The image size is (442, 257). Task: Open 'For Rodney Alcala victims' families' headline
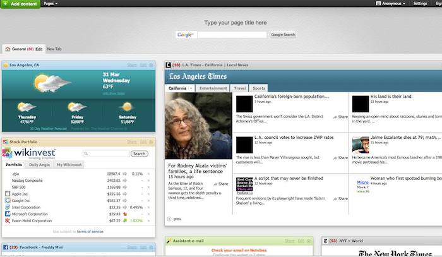[x=197, y=169]
